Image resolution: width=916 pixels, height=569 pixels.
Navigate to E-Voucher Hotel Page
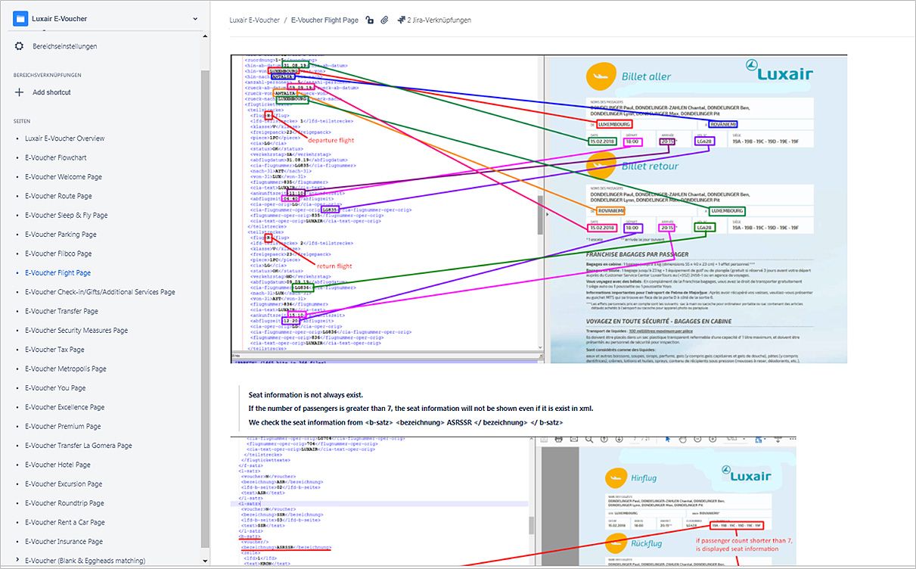click(57, 465)
